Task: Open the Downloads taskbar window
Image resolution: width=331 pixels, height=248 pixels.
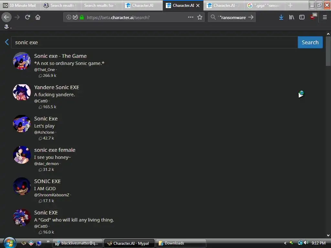Action: coord(181,243)
